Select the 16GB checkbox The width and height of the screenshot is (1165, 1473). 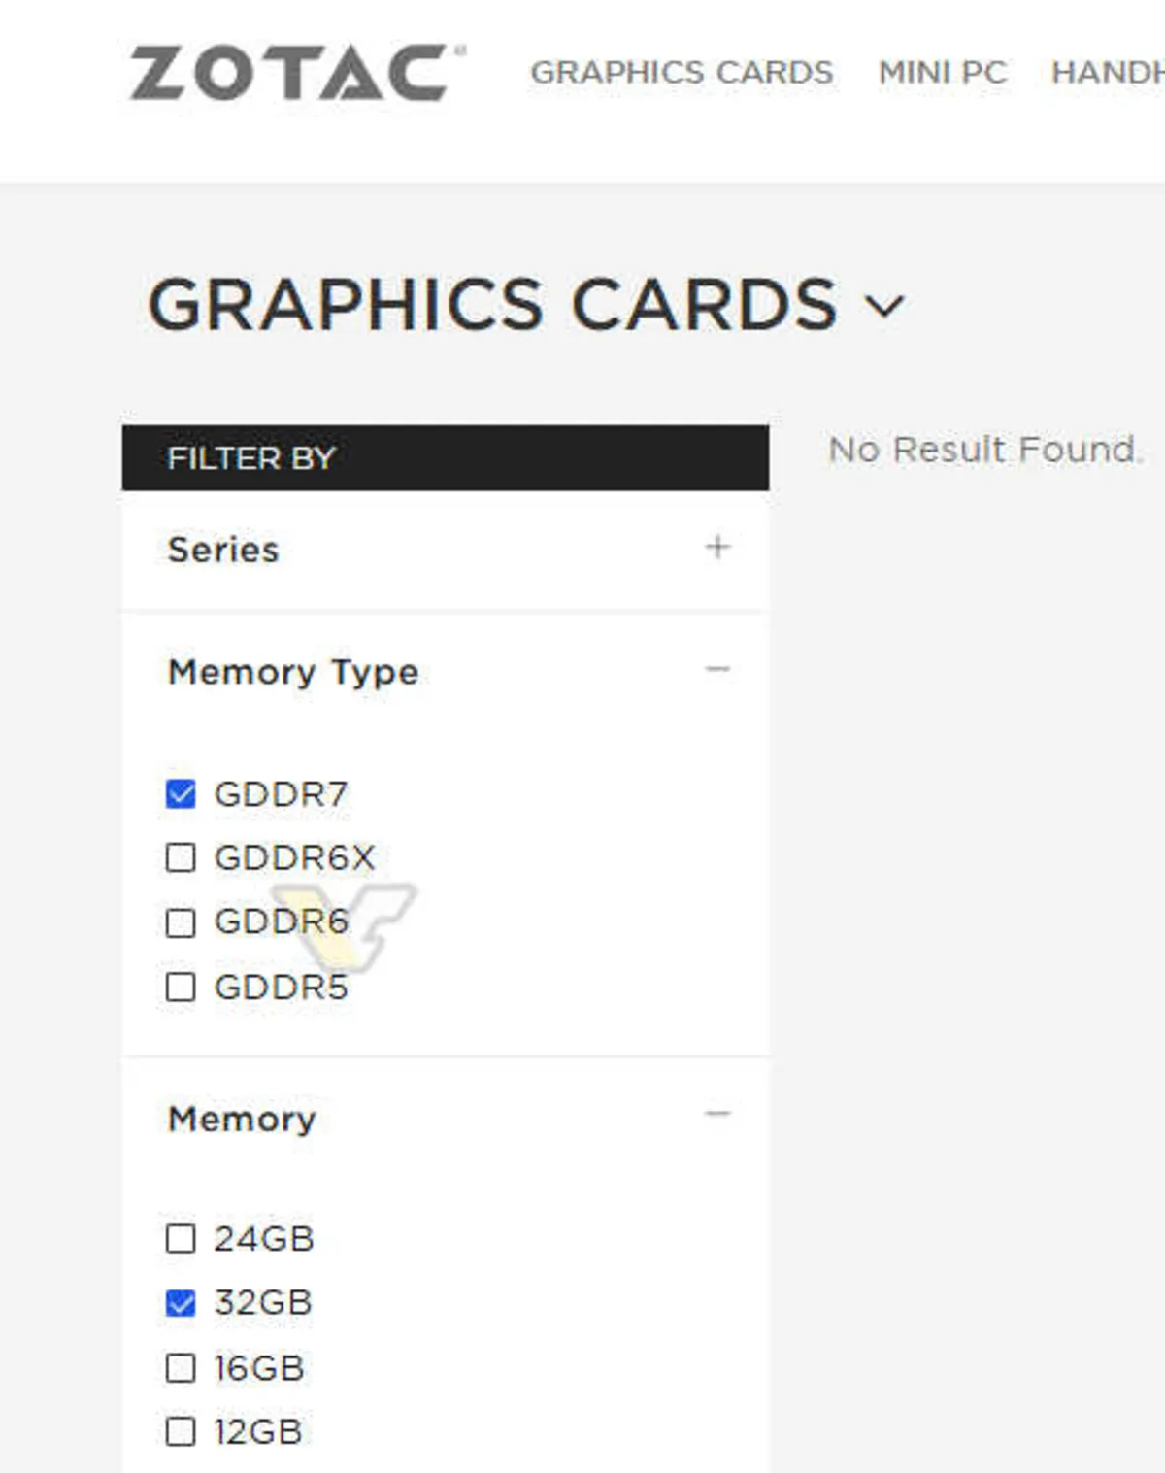tap(179, 1368)
